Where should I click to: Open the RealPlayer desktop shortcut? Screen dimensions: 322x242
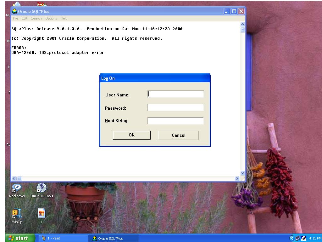17,188
